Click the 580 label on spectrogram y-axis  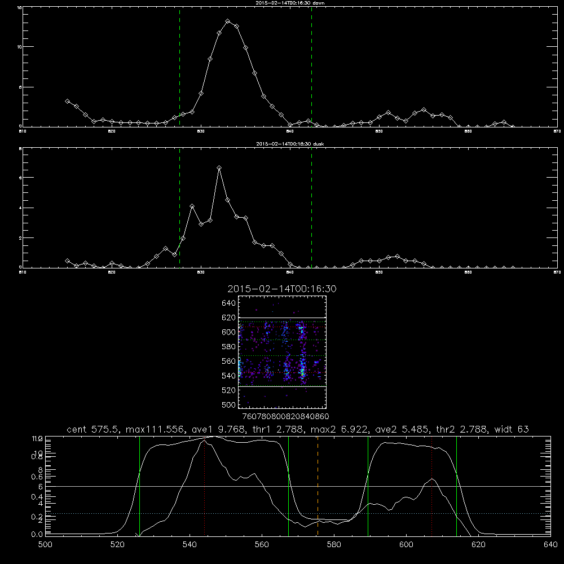[x=229, y=347]
